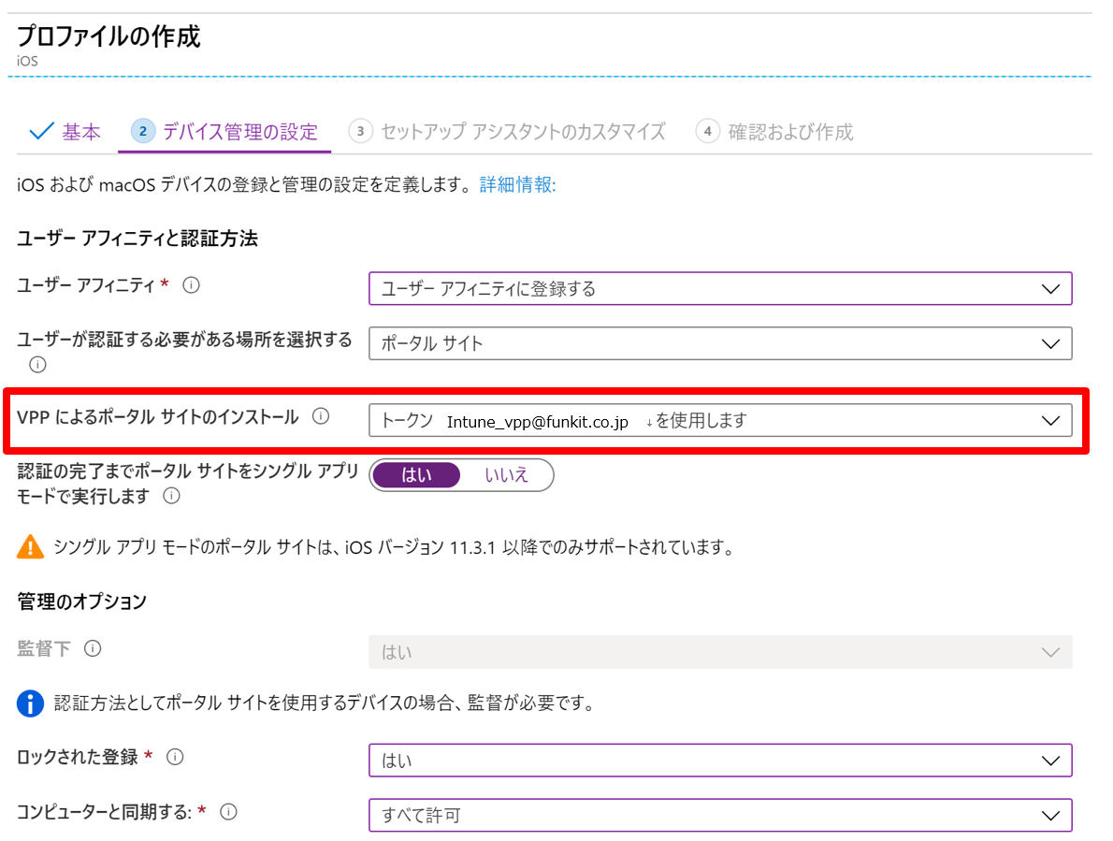The height and width of the screenshot is (841, 1113).
Task: Select いいえ for シングル アプリ モード
Action: pos(507,475)
